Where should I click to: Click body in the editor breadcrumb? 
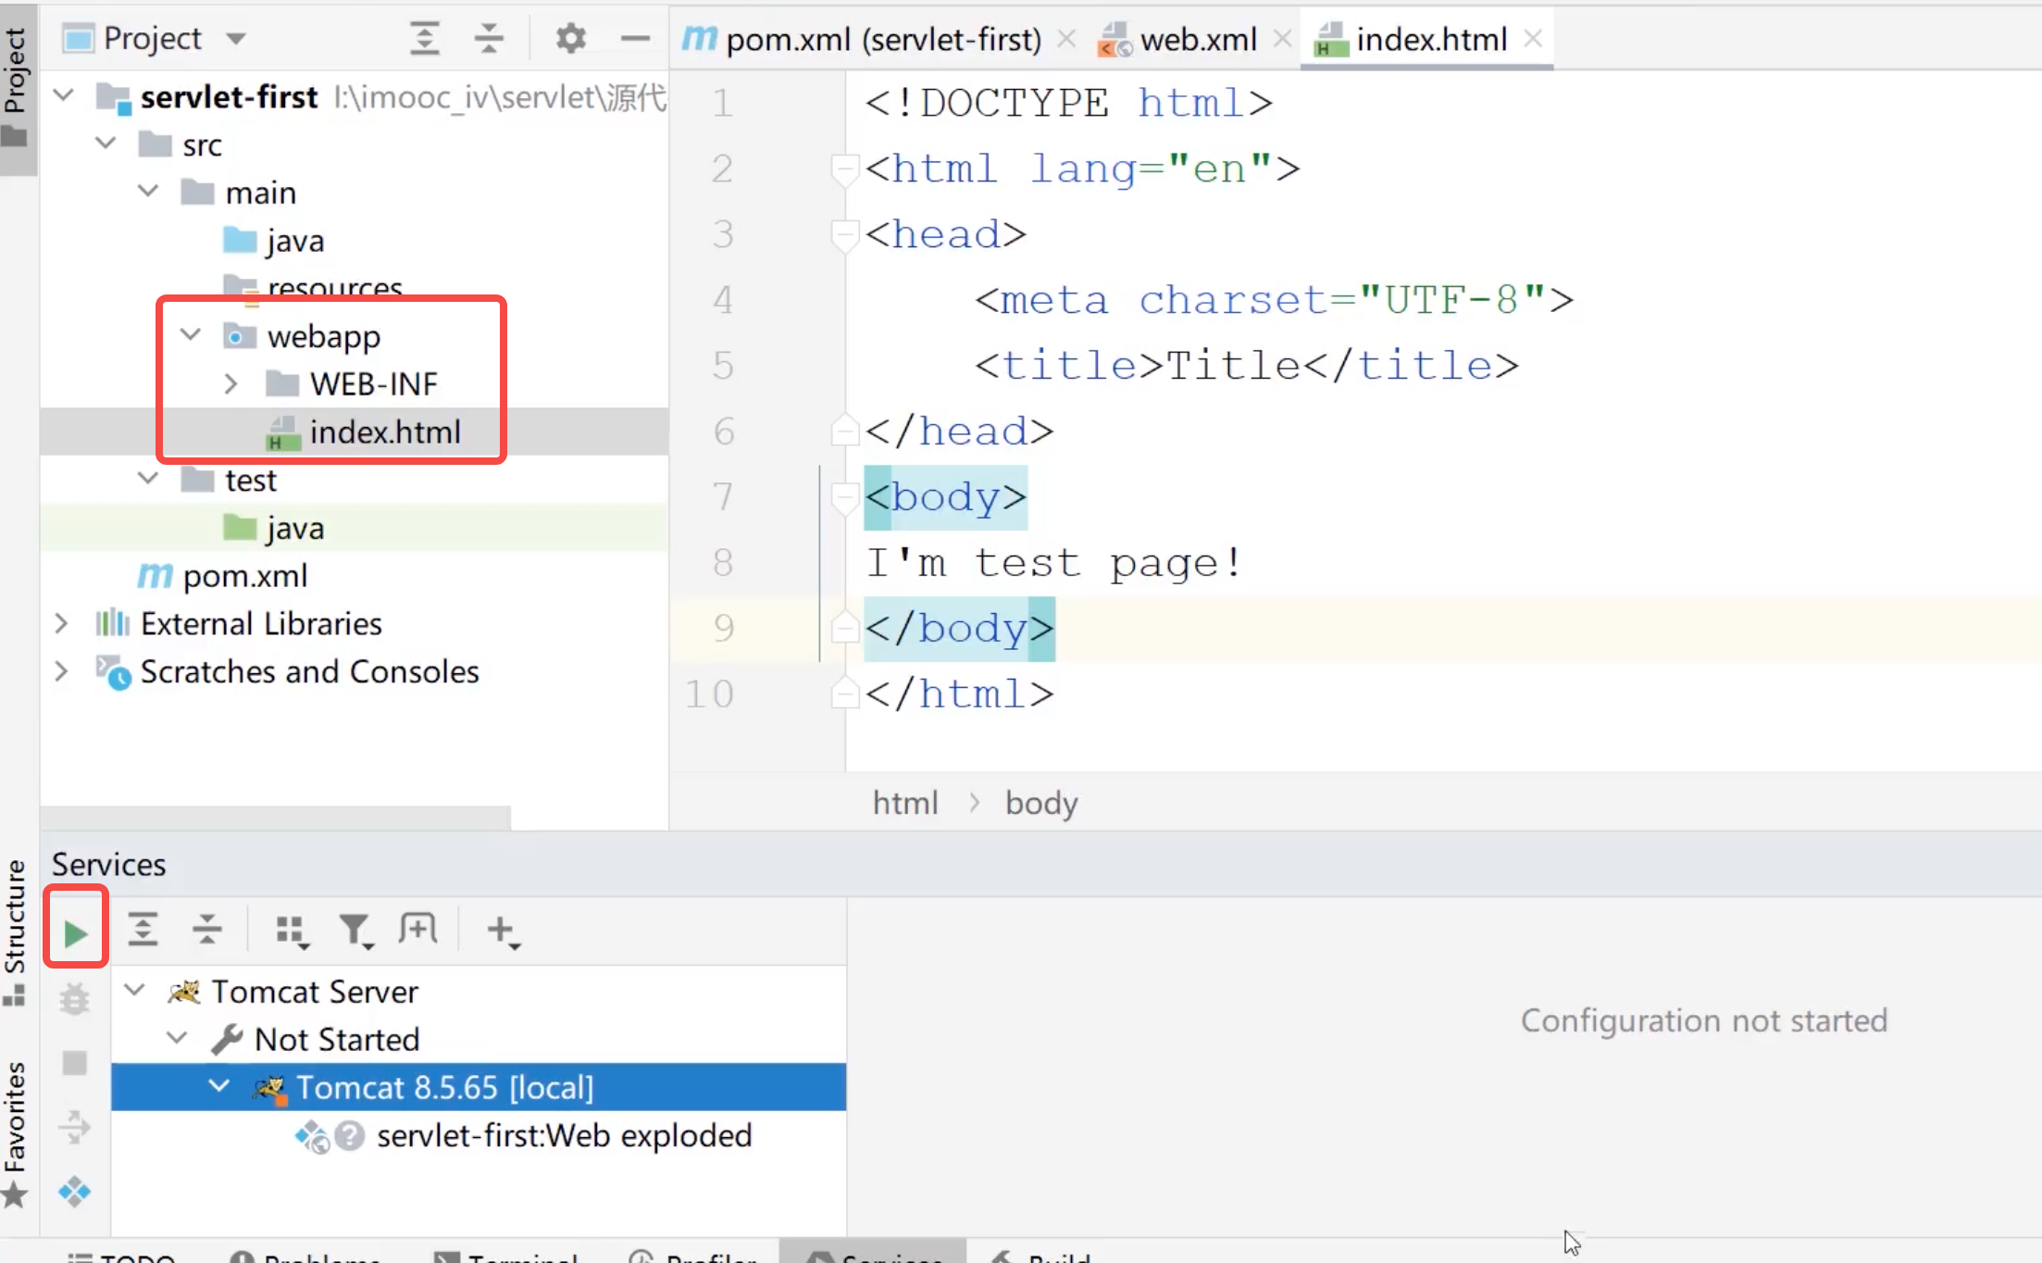click(x=1041, y=803)
